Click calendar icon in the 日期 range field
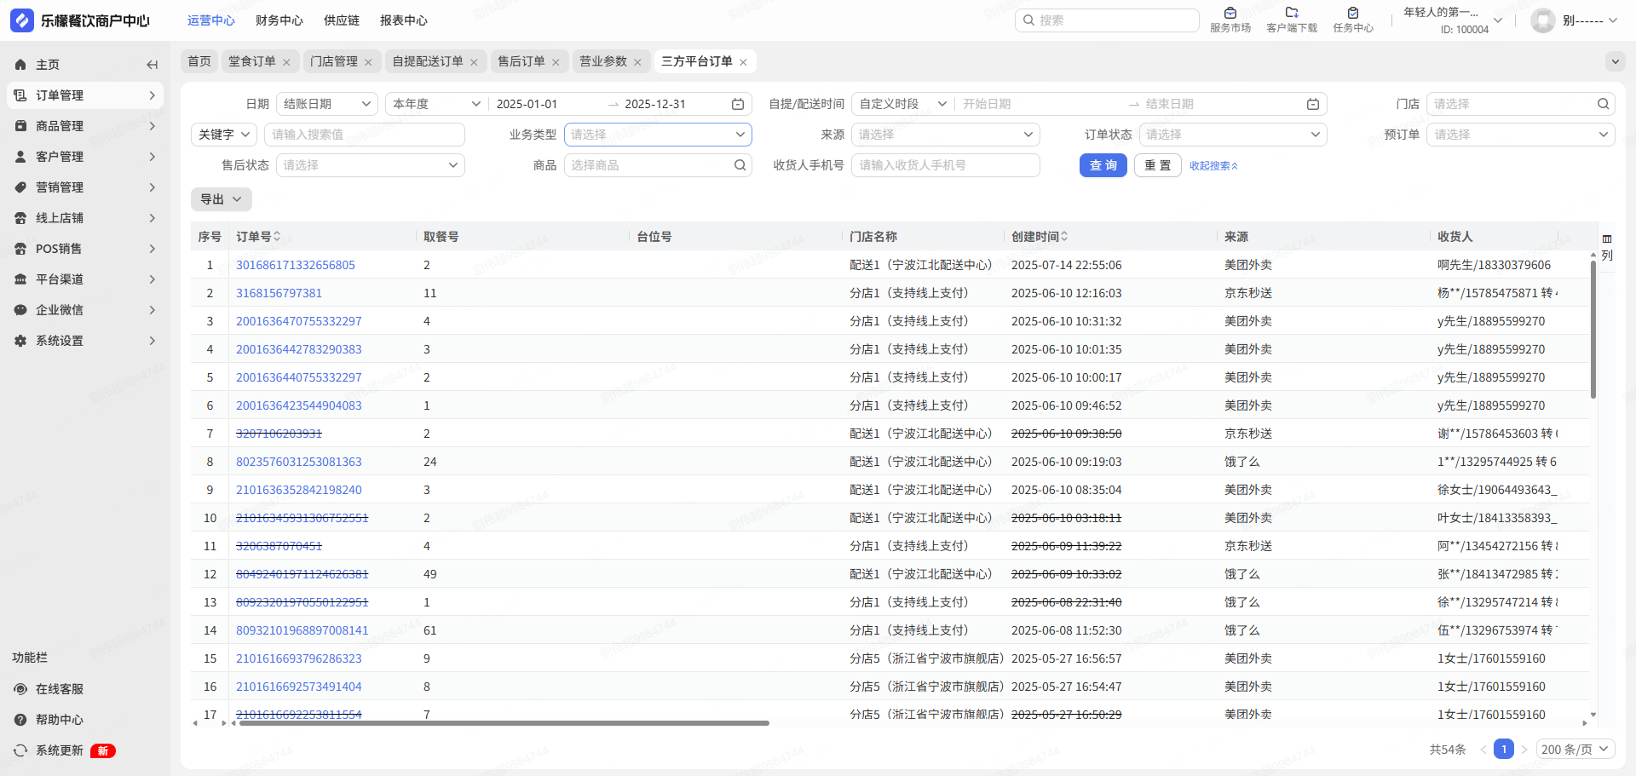The height and width of the screenshot is (776, 1636). (x=738, y=104)
